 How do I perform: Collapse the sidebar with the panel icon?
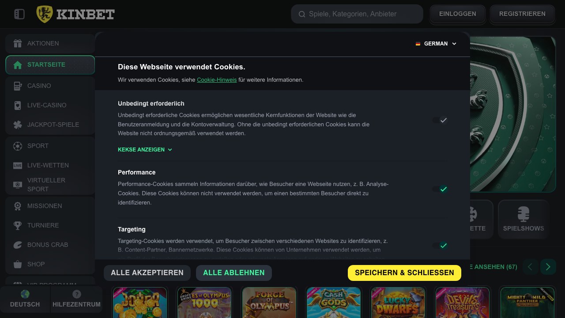[19, 14]
